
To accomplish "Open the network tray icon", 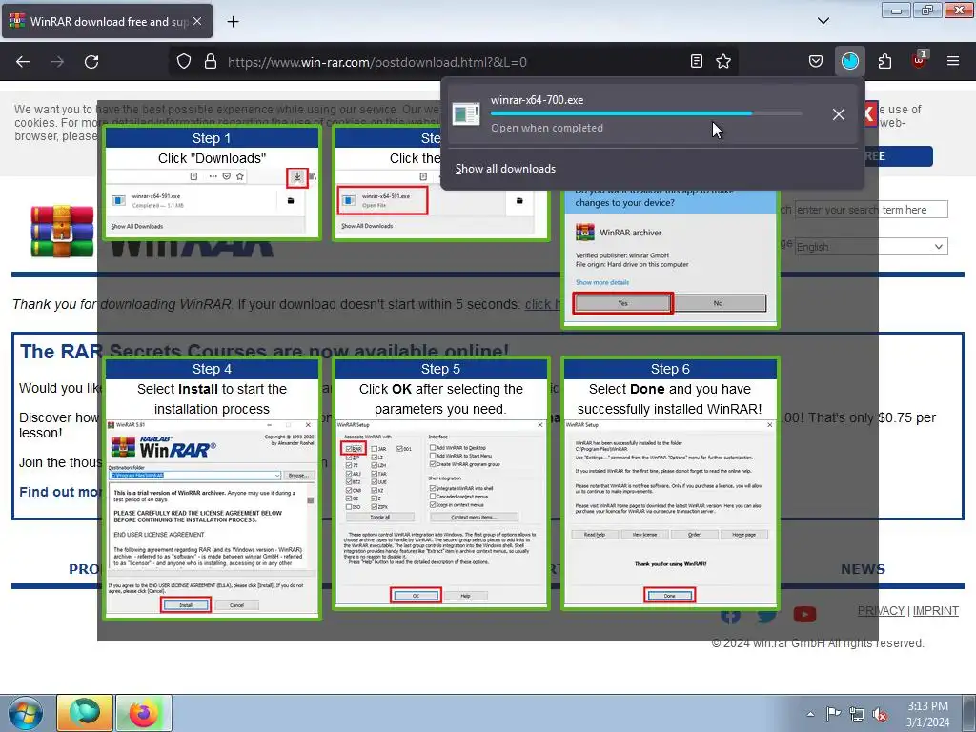I will (857, 715).
